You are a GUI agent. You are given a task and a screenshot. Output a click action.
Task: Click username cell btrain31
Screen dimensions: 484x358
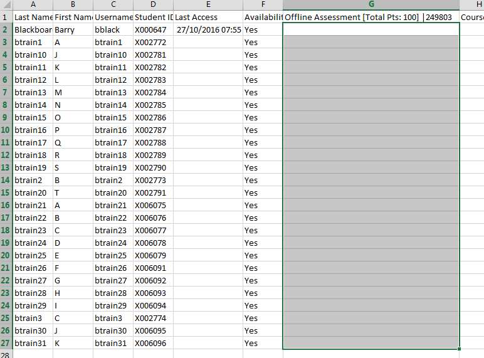click(x=113, y=343)
